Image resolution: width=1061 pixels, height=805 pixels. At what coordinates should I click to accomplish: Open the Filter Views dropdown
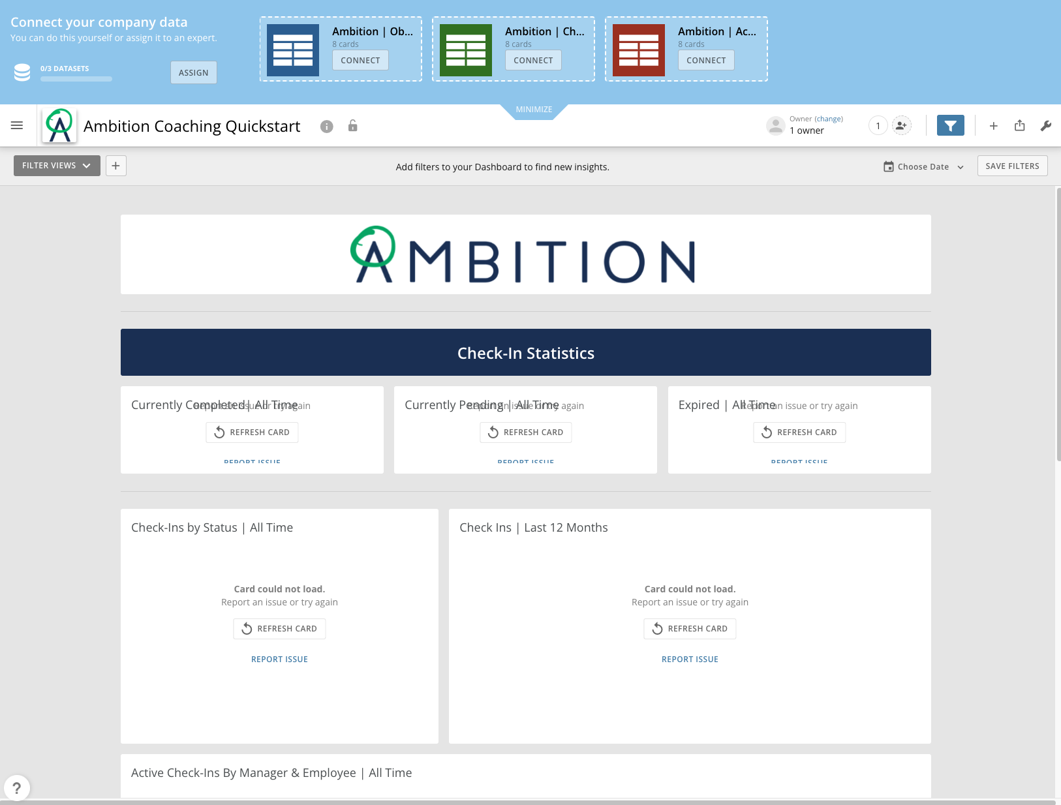(x=57, y=166)
